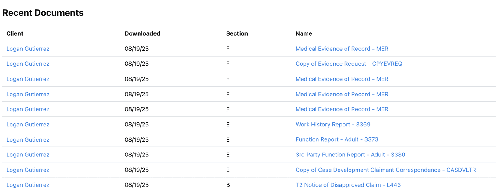Open the 3rd Party Function Report - Adult - 3380
Viewport: 496px width, 196px height.
[350, 155]
